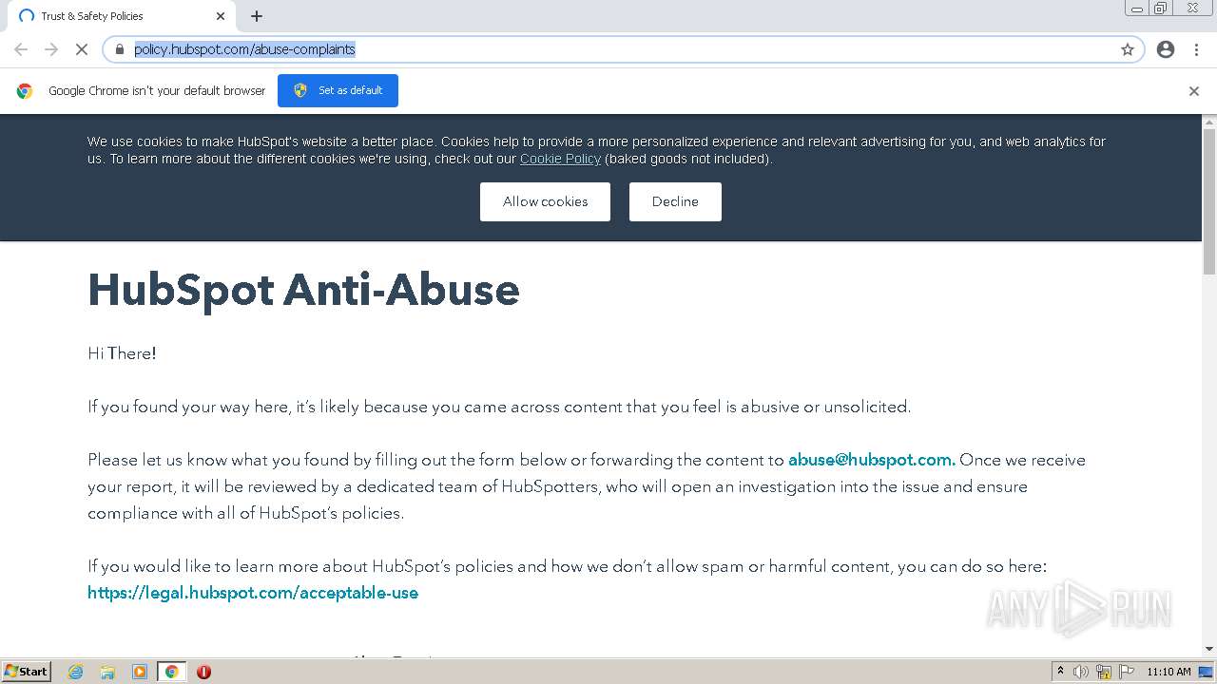Click the red security taskbar icon

pos(203,672)
